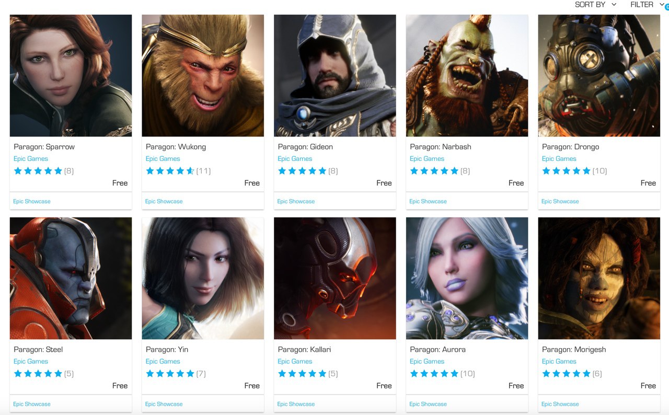Click the Paragon: Yin title
The width and height of the screenshot is (669, 415).
point(167,350)
